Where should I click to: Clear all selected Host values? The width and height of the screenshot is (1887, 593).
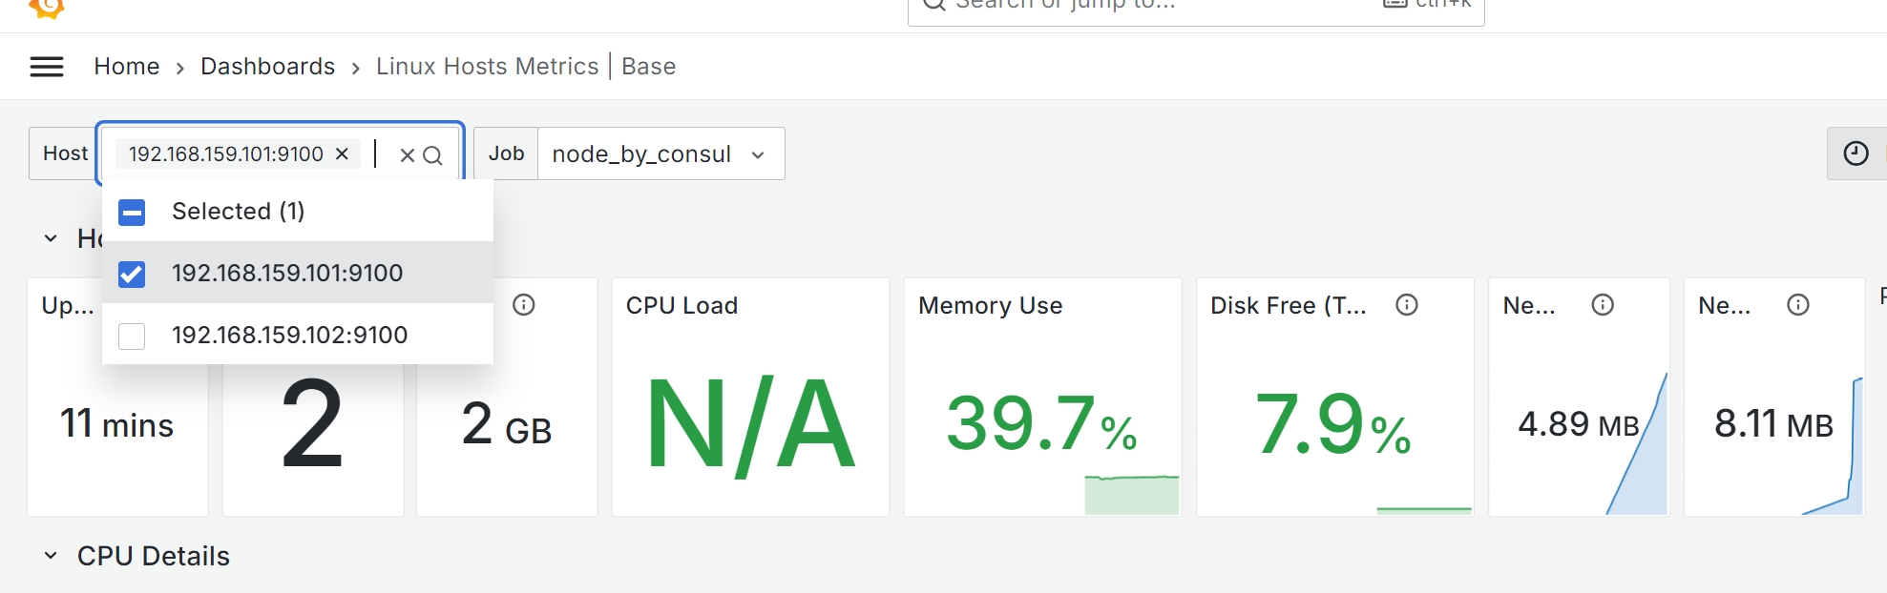407,154
